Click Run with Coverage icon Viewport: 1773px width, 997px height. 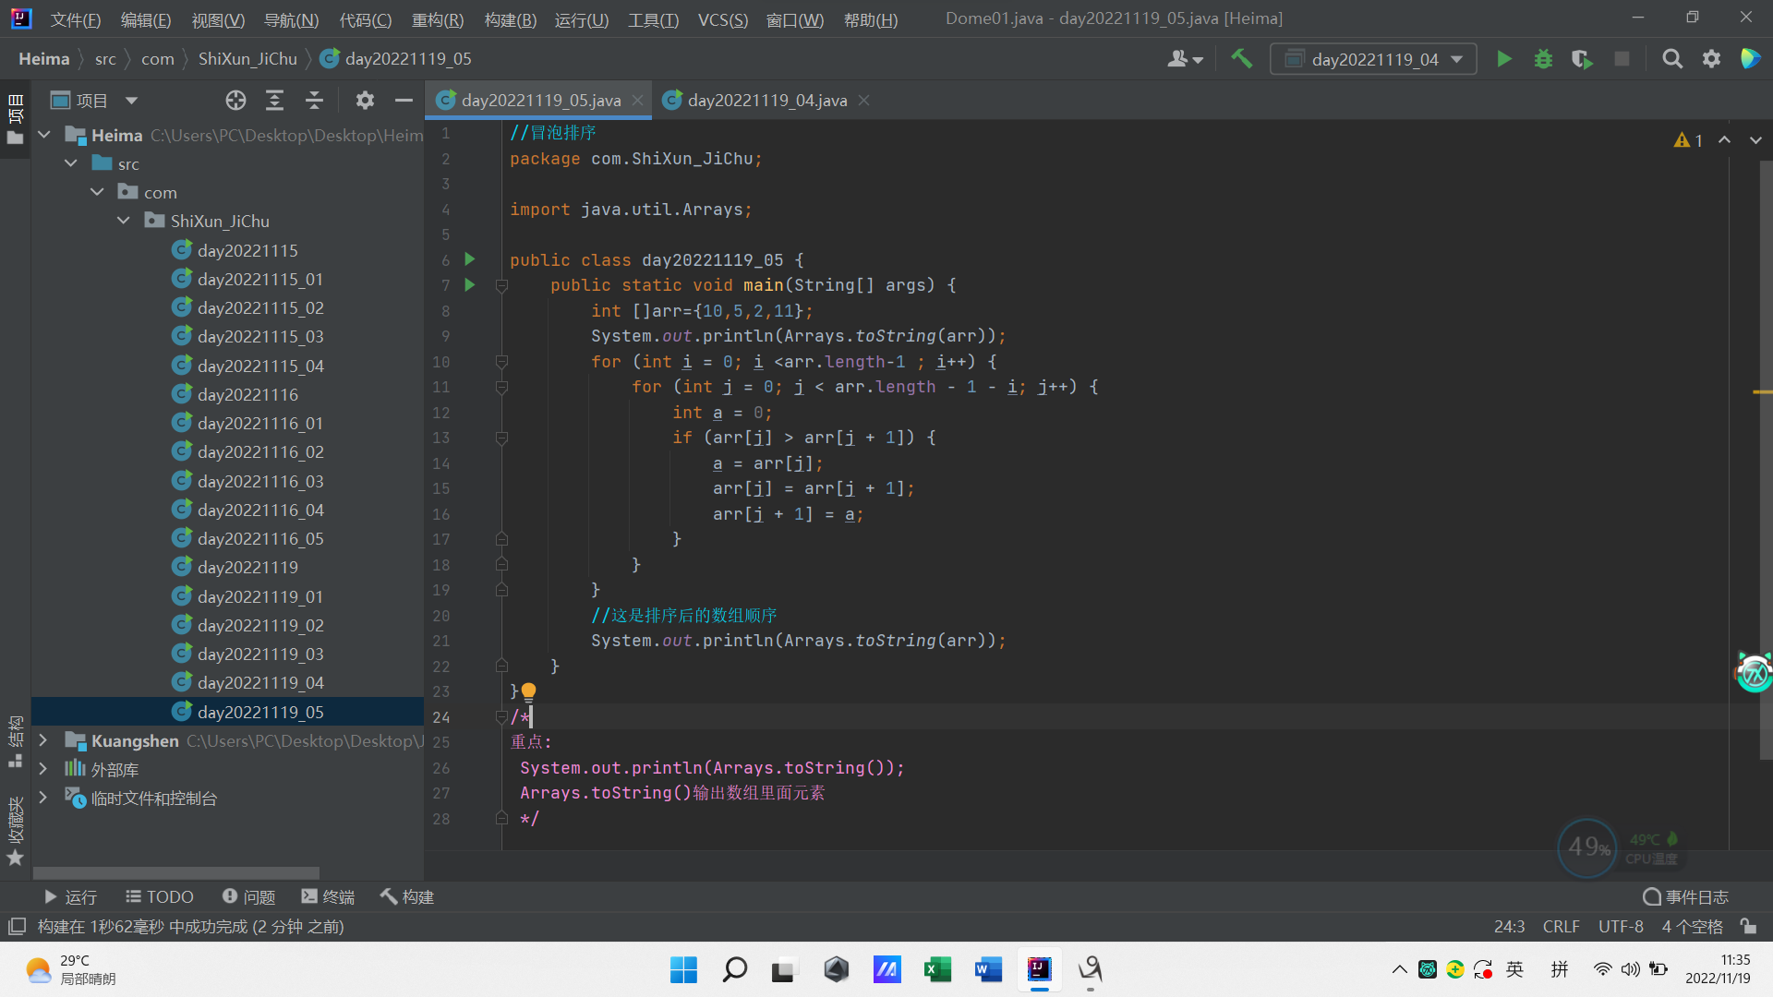pyautogui.click(x=1582, y=59)
